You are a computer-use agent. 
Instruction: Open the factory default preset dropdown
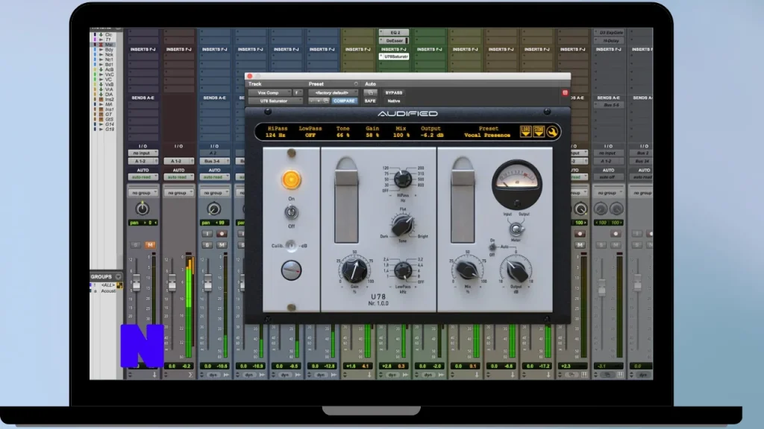334,93
